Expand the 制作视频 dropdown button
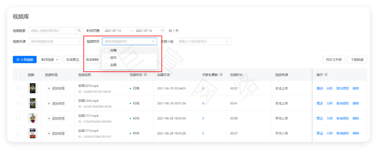Viewport: 377px width, 149px height. point(49,60)
